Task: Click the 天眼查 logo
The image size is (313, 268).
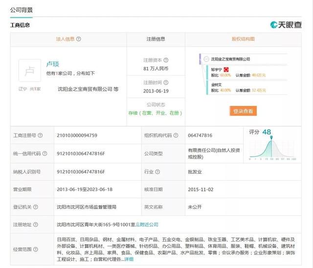Action: click(286, 25)
